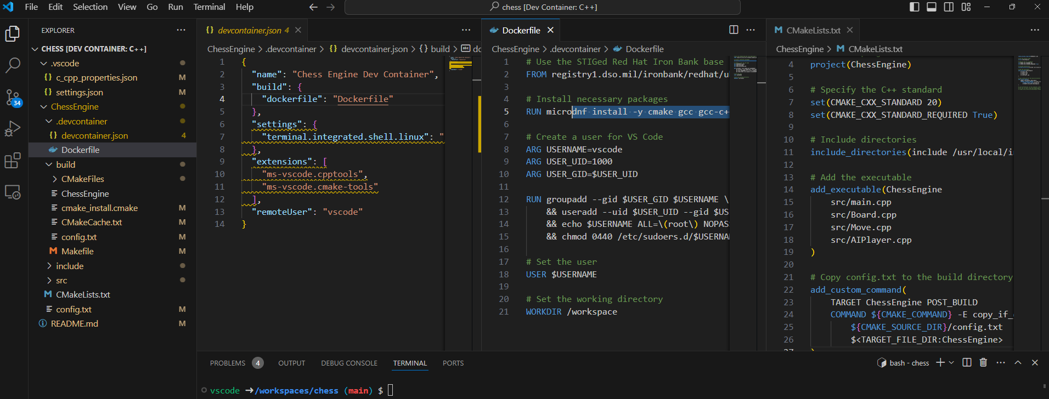
Task: Open terminal panel more actions menu
Action: [x=1001, y=362]
